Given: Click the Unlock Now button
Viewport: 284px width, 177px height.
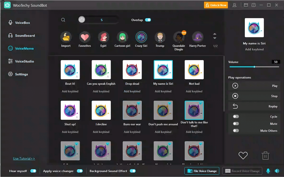Looking at the screenshot, I should click(216, 5).
